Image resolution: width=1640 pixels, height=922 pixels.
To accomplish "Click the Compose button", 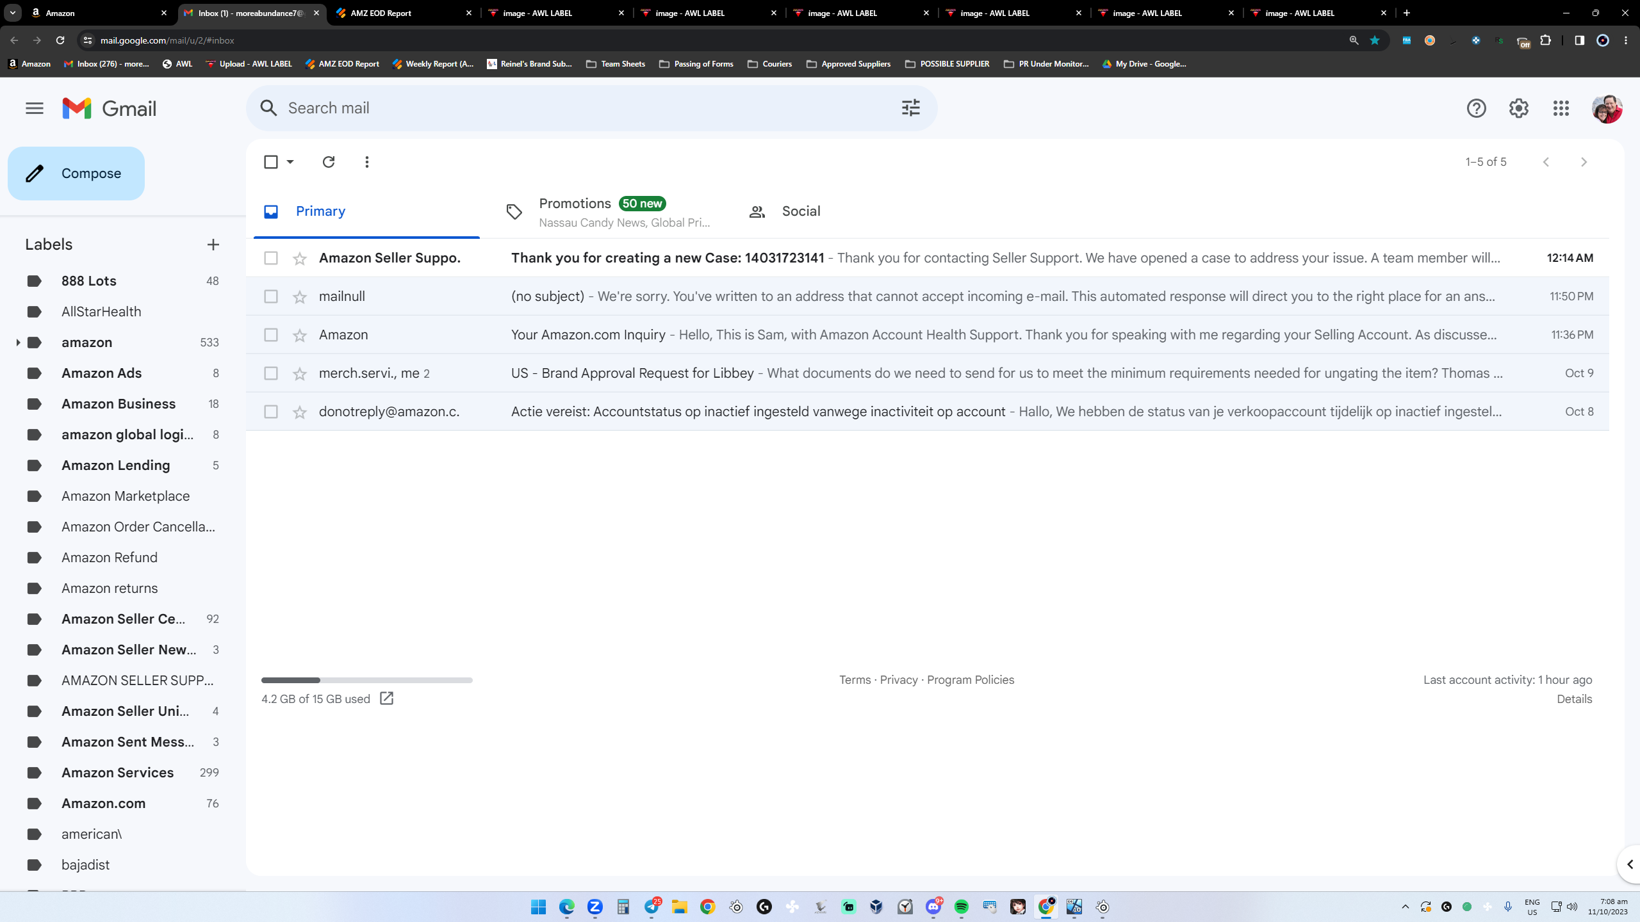I will coord(76,174).
